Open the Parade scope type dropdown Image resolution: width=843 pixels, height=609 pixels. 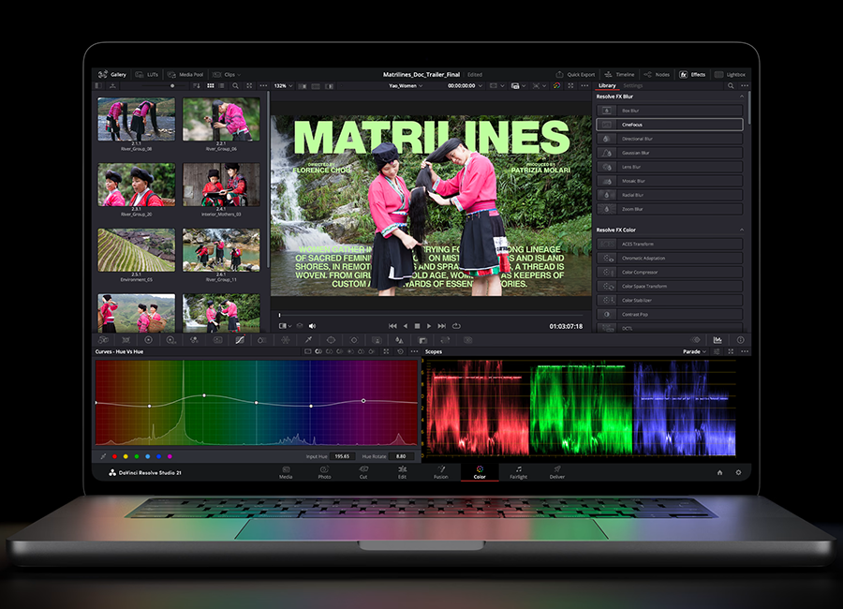[695, 351]
